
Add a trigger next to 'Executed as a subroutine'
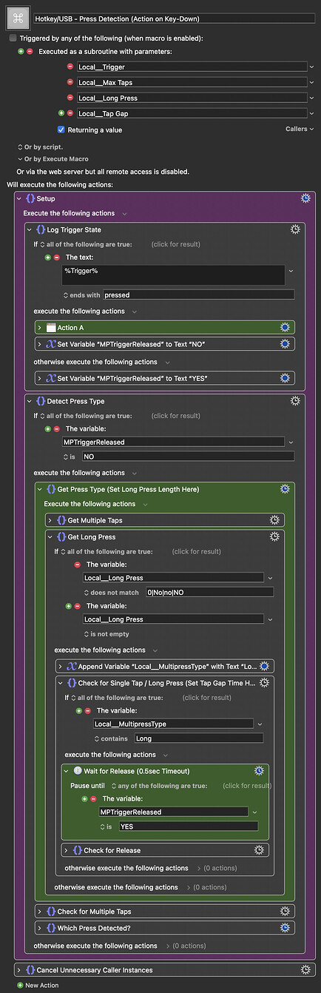coord(21,51)
